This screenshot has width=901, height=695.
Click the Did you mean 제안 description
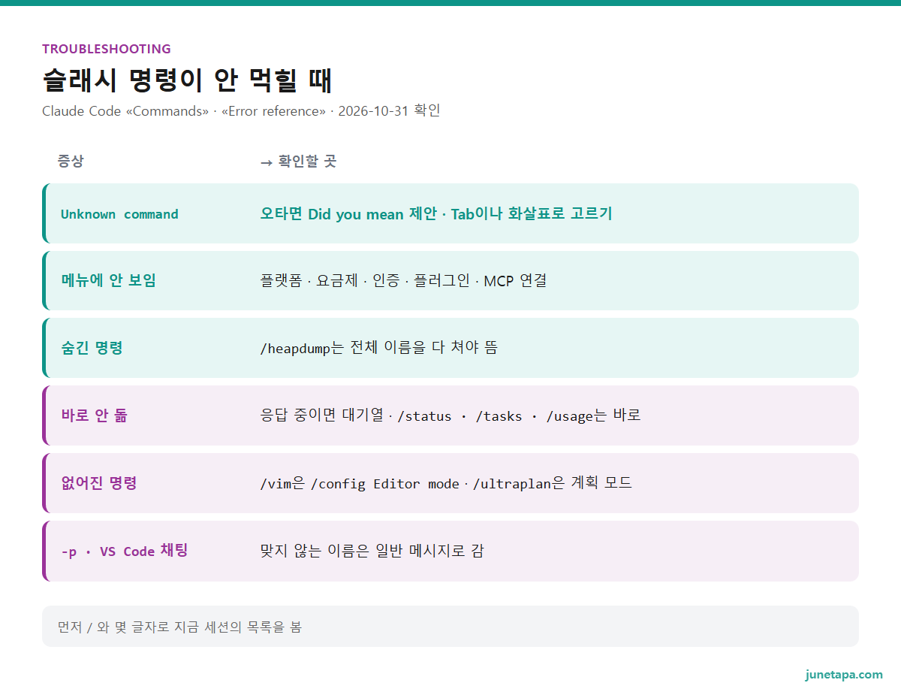[x=436, y=213]
